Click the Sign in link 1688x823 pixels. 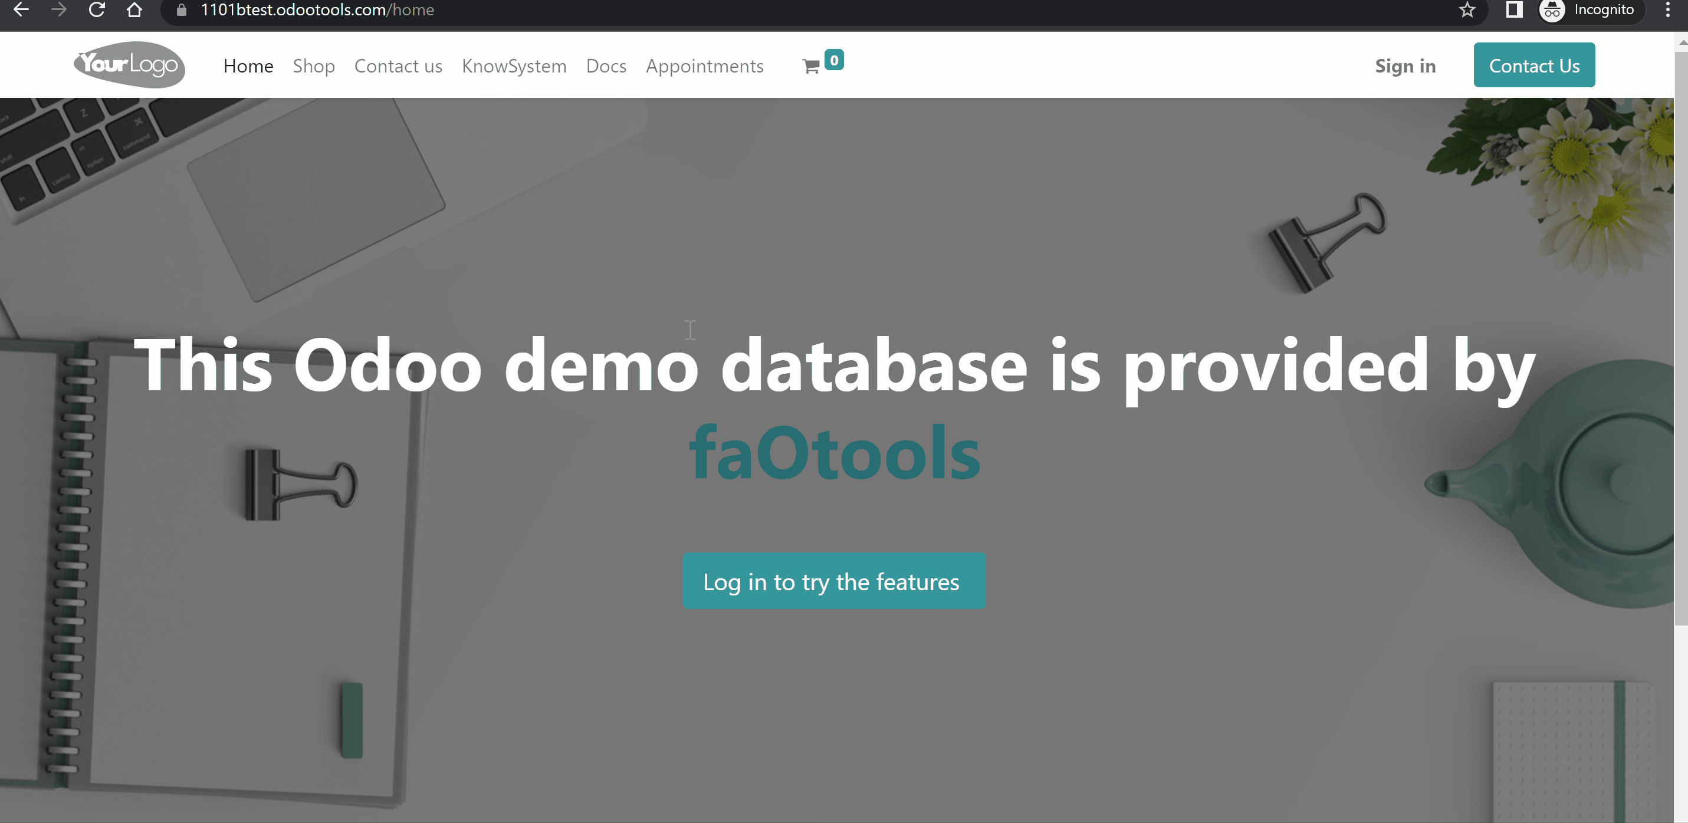click(1405, 65)
